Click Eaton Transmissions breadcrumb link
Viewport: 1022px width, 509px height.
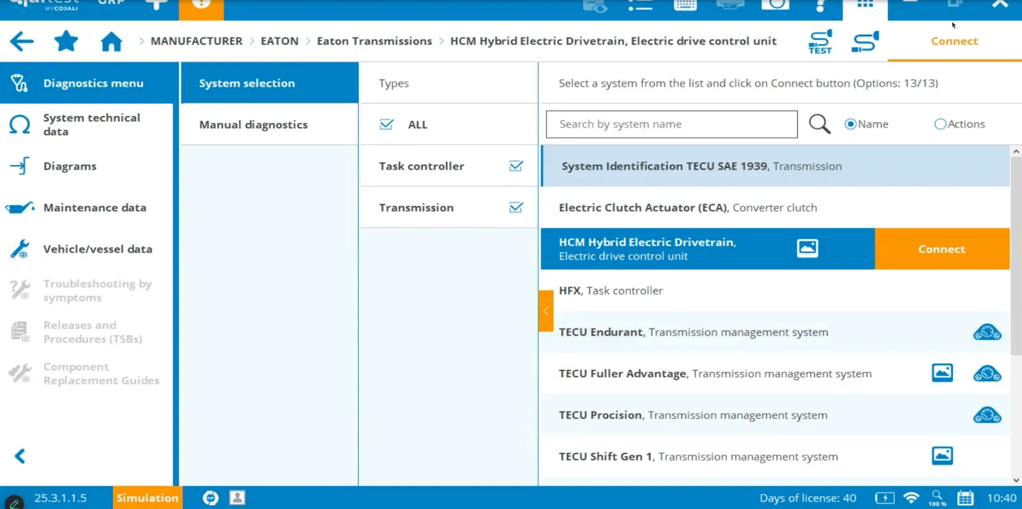374,41
